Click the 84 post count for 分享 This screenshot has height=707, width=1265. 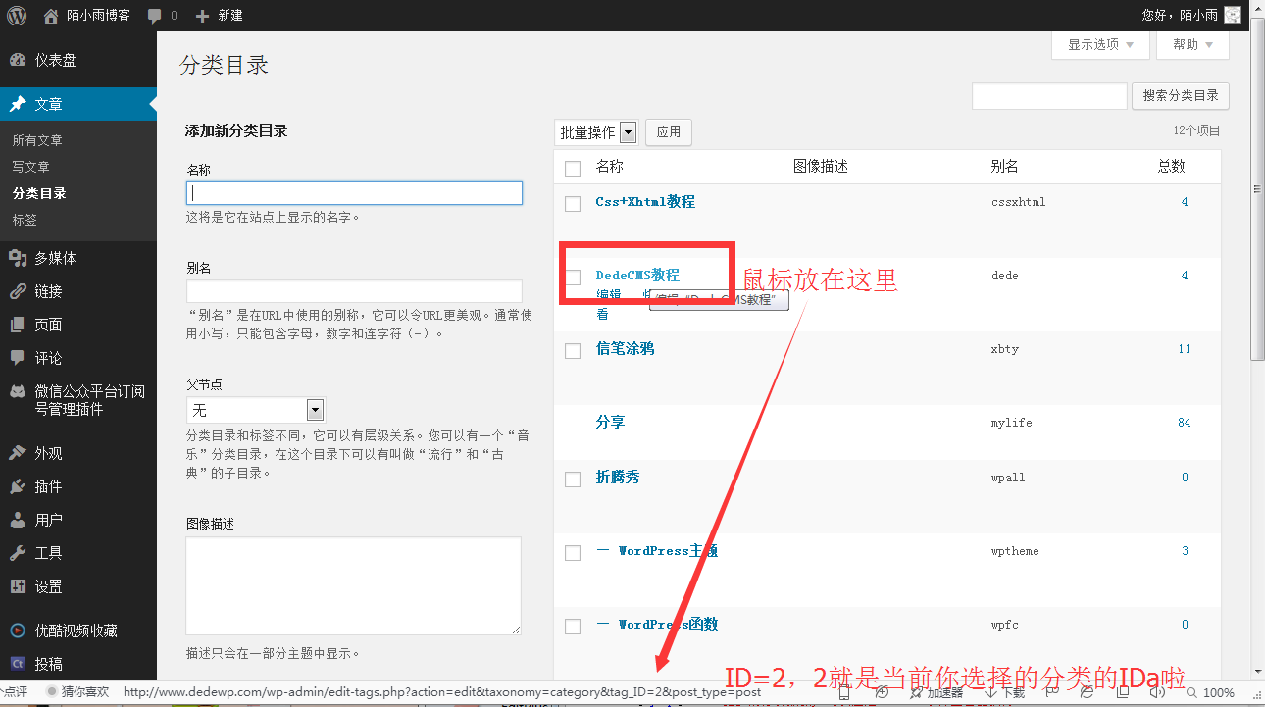1184,423
